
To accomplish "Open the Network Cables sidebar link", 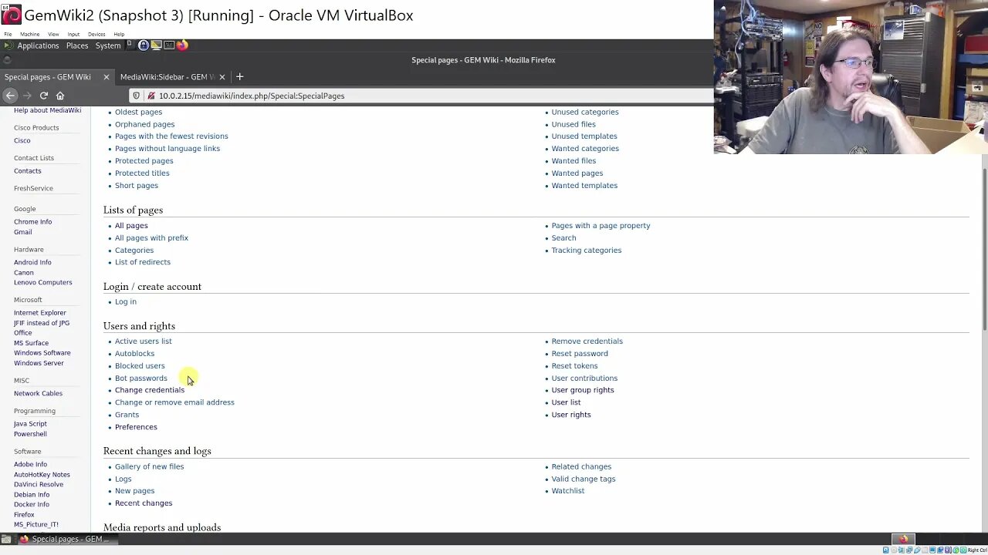I will pos(38,393).
